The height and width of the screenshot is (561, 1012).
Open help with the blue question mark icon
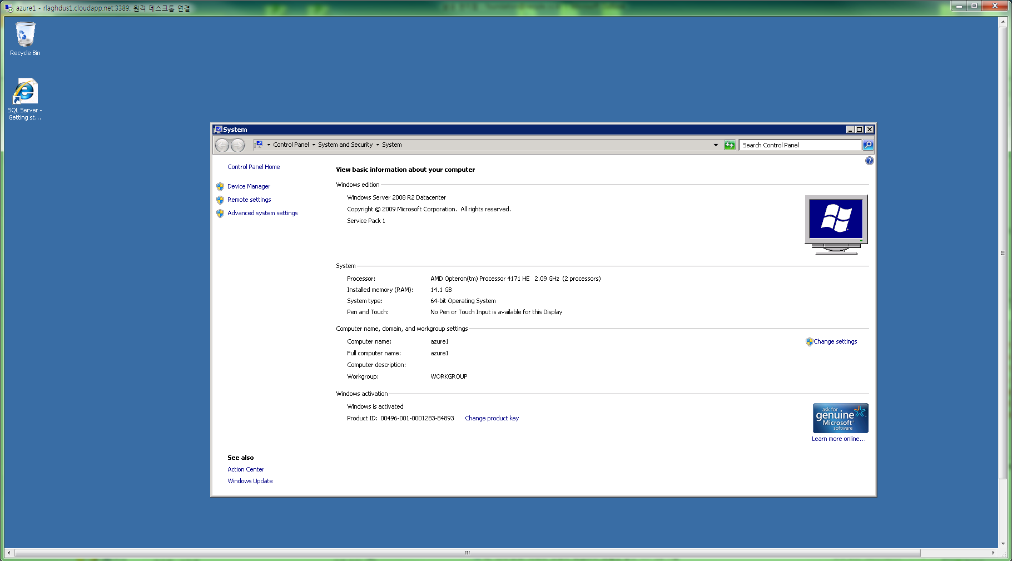coord(870,161)
